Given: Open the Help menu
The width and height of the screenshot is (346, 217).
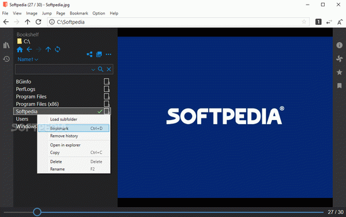Looking at the screenshot, I should (114, 13).
